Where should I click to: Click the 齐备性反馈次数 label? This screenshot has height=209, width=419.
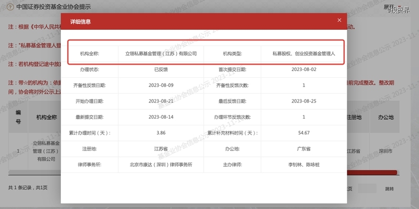point(233,86)
